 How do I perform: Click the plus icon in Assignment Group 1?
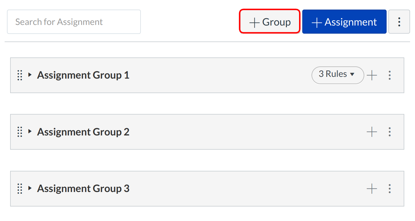pyautogui.click(x=372, y=75)
